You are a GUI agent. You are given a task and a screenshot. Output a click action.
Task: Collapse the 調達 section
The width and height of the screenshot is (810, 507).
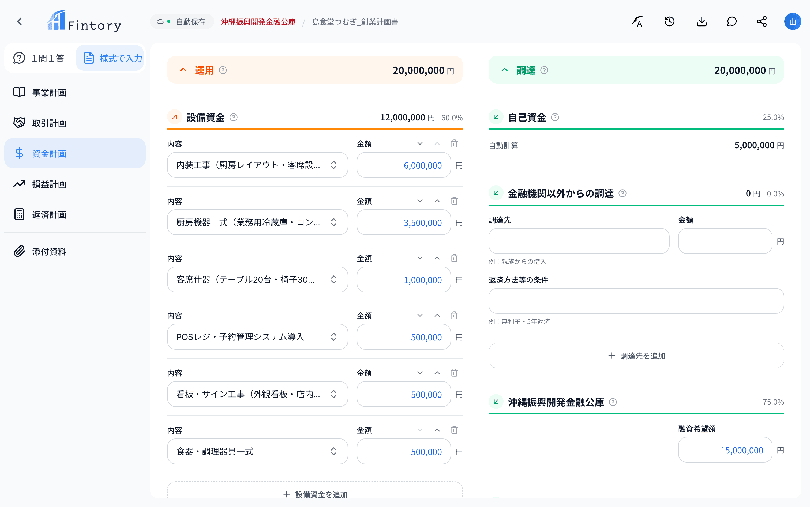pos(505,70)
